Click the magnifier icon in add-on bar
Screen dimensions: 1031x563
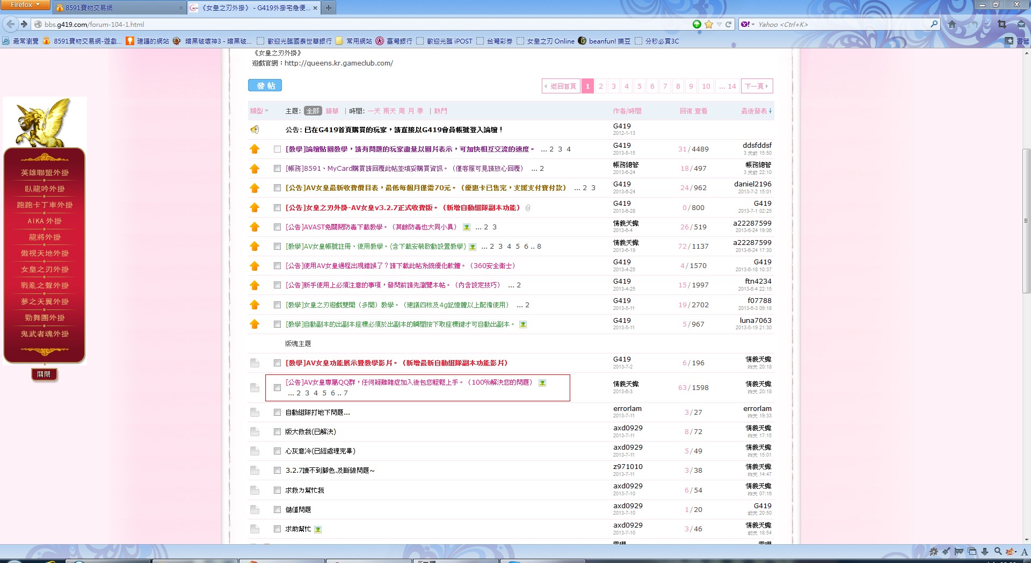coord(998,551)
